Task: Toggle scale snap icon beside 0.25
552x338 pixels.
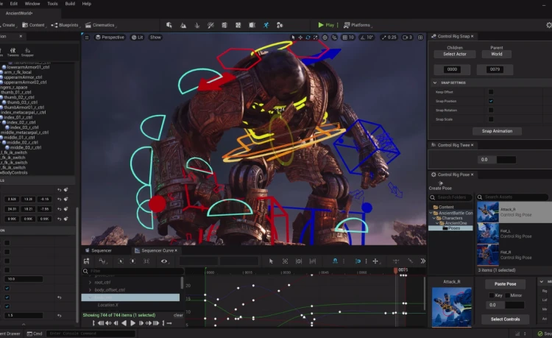Action: point(384,38)
